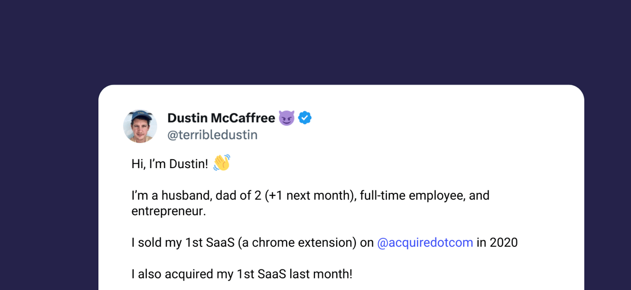Click the word "entrepreneur."

click(168, 211)
